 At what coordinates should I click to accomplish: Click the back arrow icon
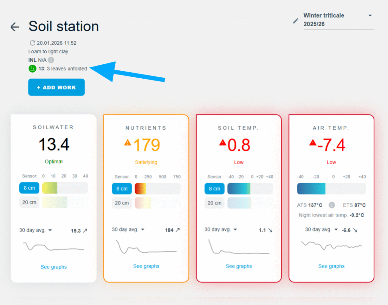click(x=15, y=26)
